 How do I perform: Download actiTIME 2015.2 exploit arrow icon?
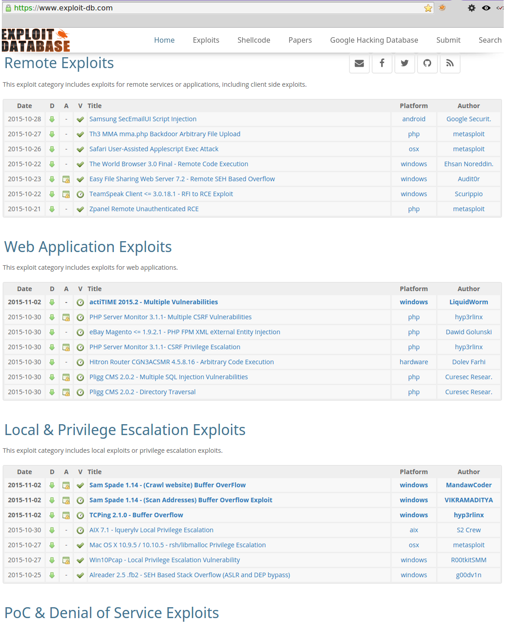[52, 302]
